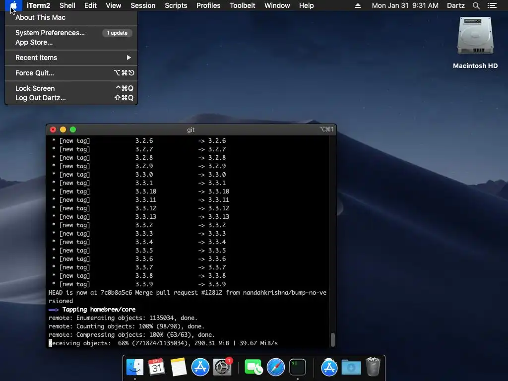Screen dimensions: 508x381
Task: Click 'remote: Counting objects: 100%' line
Action: pos(127,326)
